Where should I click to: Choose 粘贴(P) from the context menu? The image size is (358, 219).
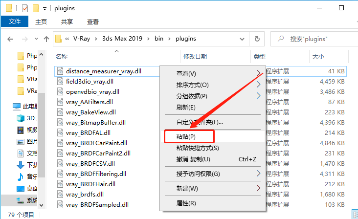[213, 137]
